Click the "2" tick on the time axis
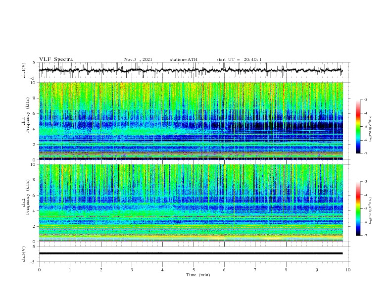The height and width of the screenshot is (303, 392). point(101,270)
